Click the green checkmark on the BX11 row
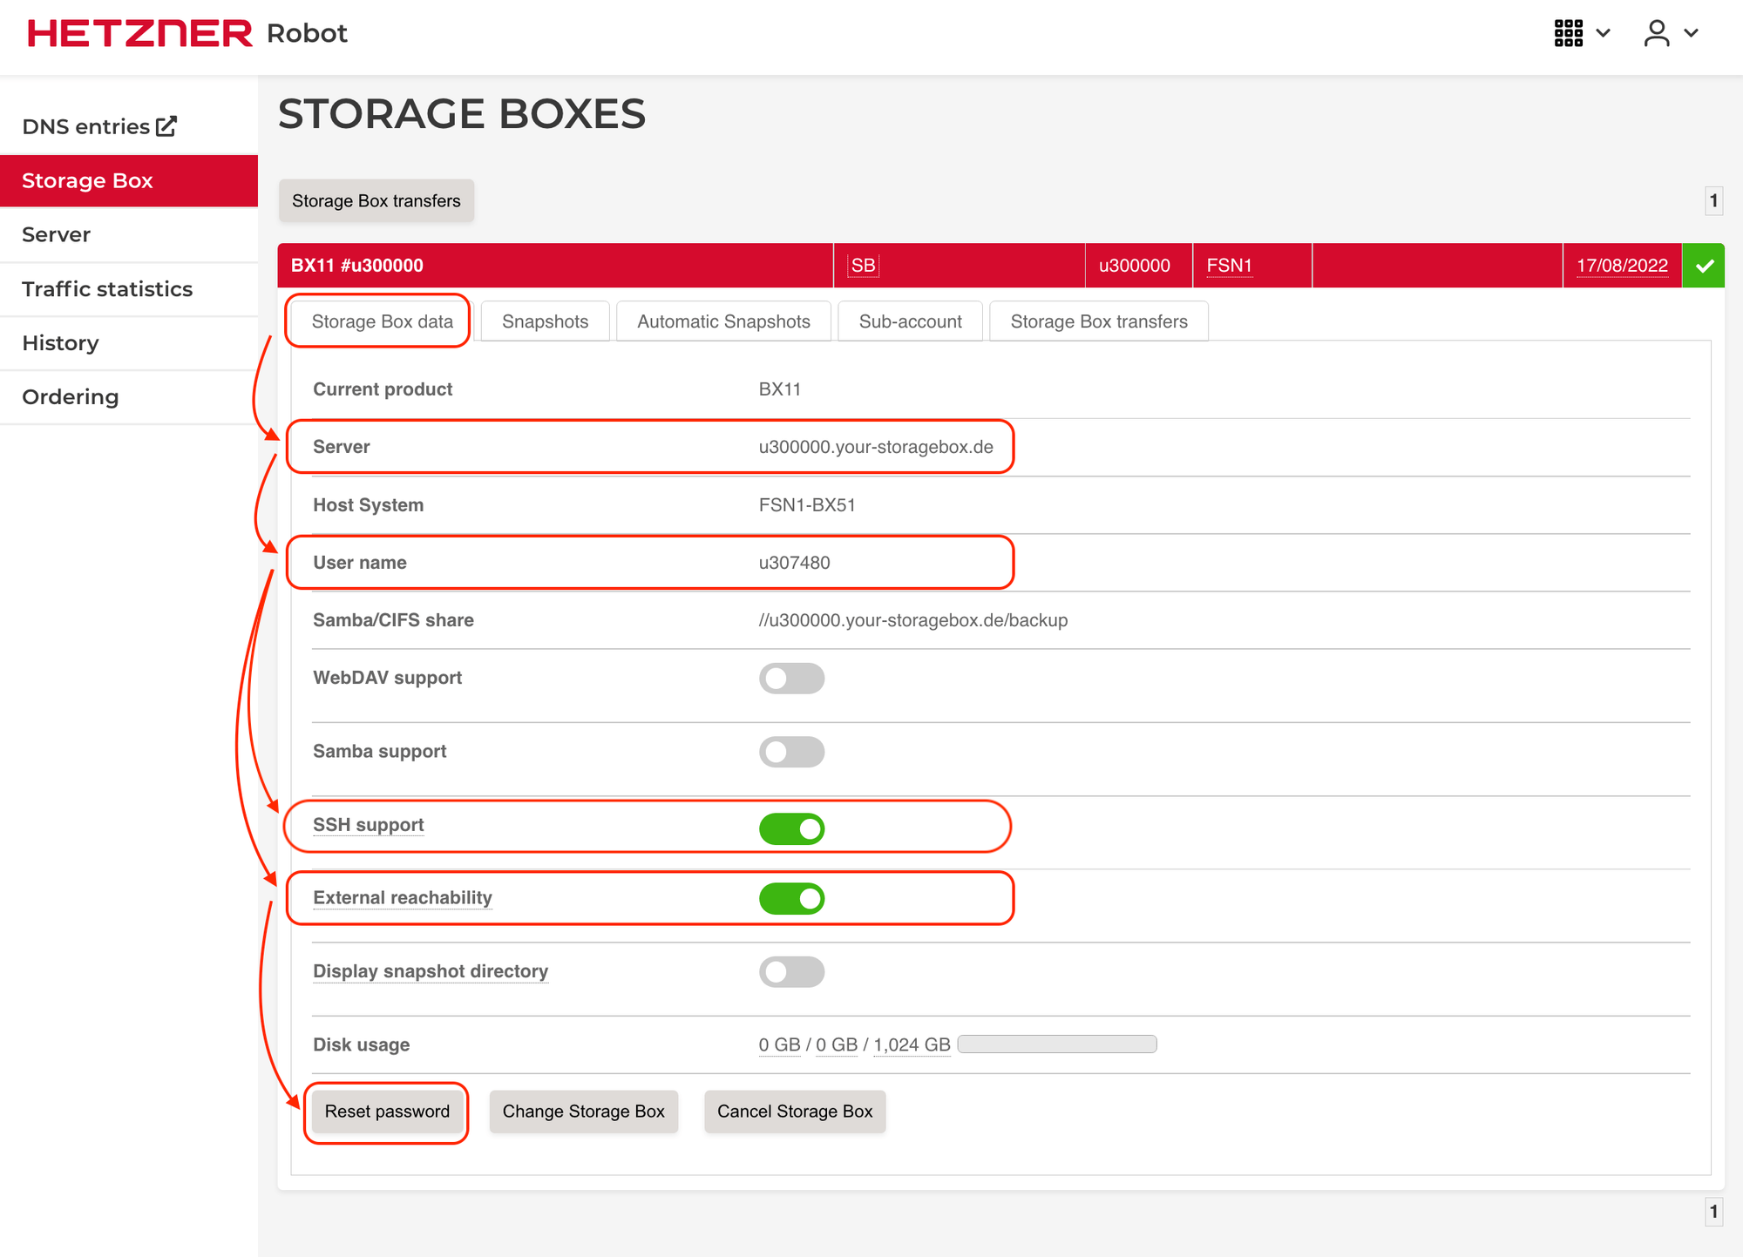The width and height of the screenshot is (1743, 1257). tap(1703, 266)
